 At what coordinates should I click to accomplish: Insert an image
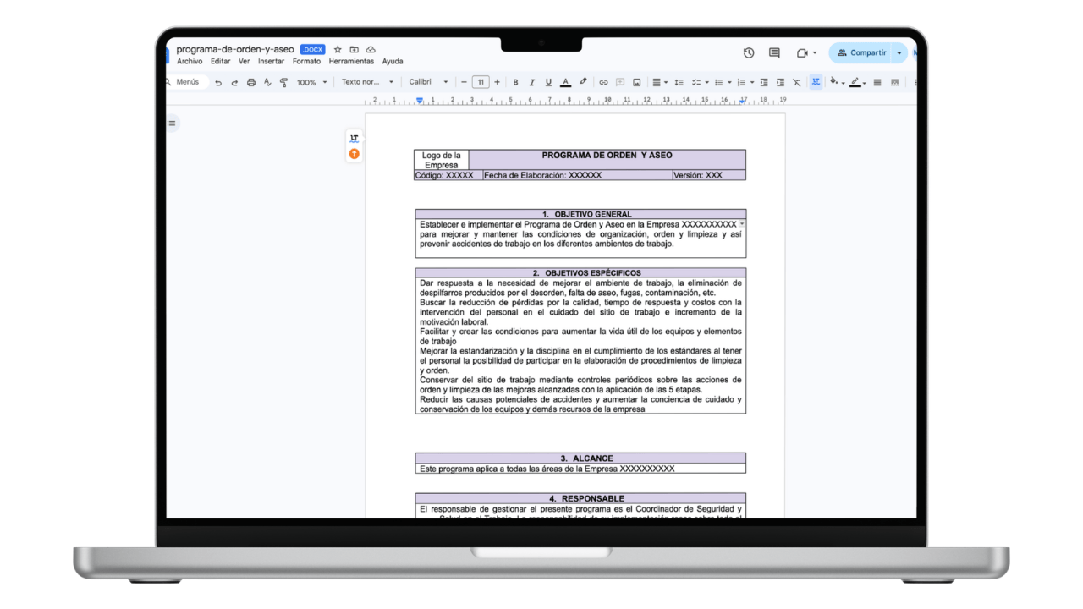pyautogui.click(x=636, y=82)
